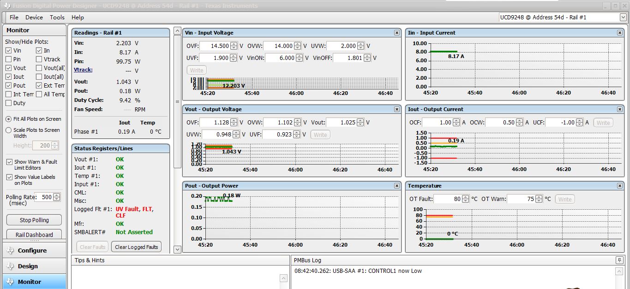Enable the All Temp plot checkbox
Screen dimensions: 630x289
coord(39,94)
